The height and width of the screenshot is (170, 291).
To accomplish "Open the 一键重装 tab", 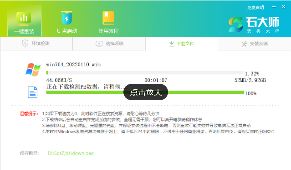I will 24,21.
